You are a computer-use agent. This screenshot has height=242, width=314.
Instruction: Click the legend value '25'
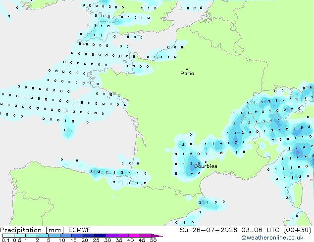[96, 240]
